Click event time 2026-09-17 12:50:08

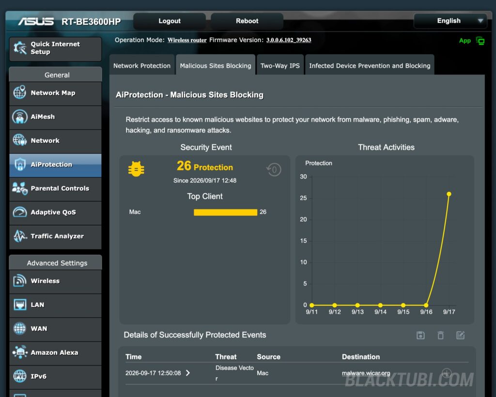153,373
